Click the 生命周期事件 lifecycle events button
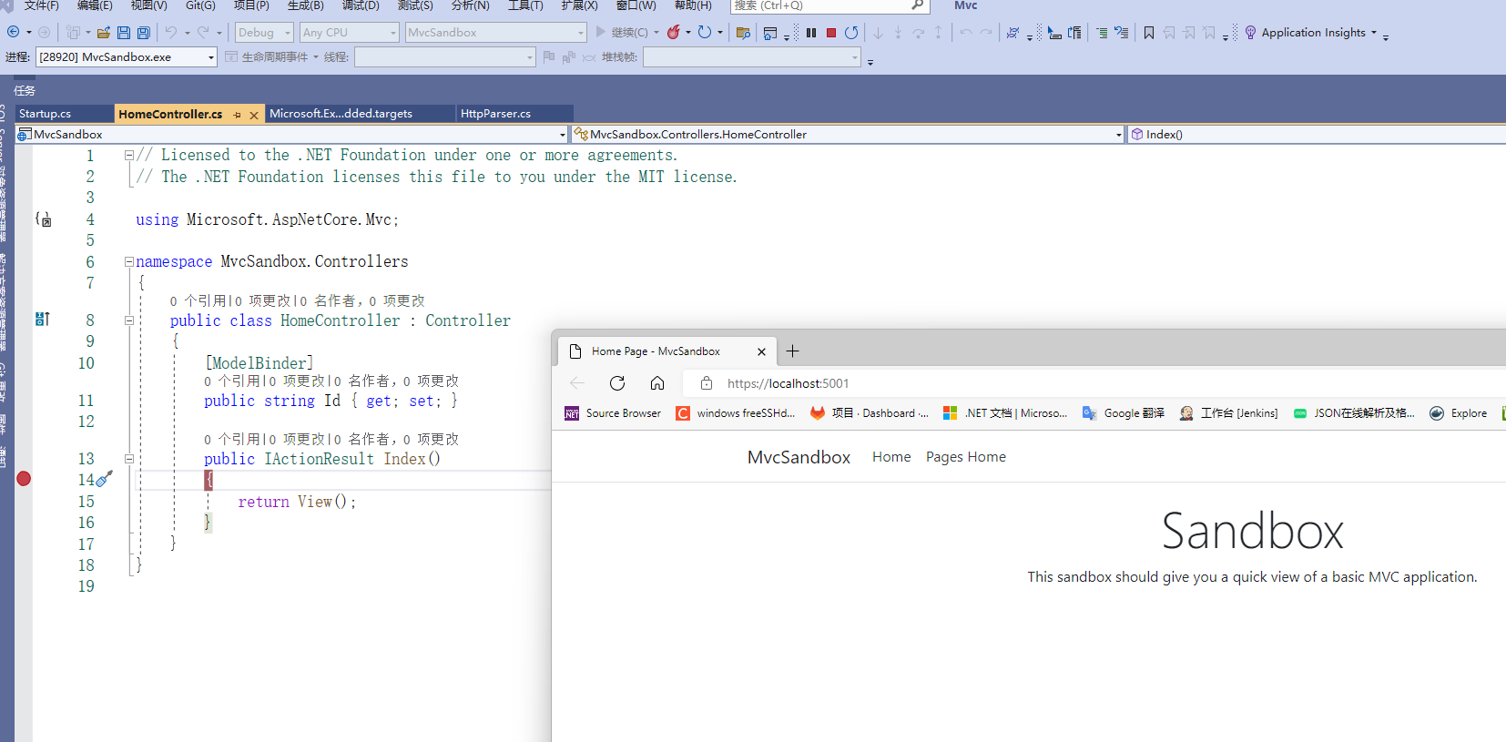The height and width of the screenshot is (742, 1506). point(267,57)
